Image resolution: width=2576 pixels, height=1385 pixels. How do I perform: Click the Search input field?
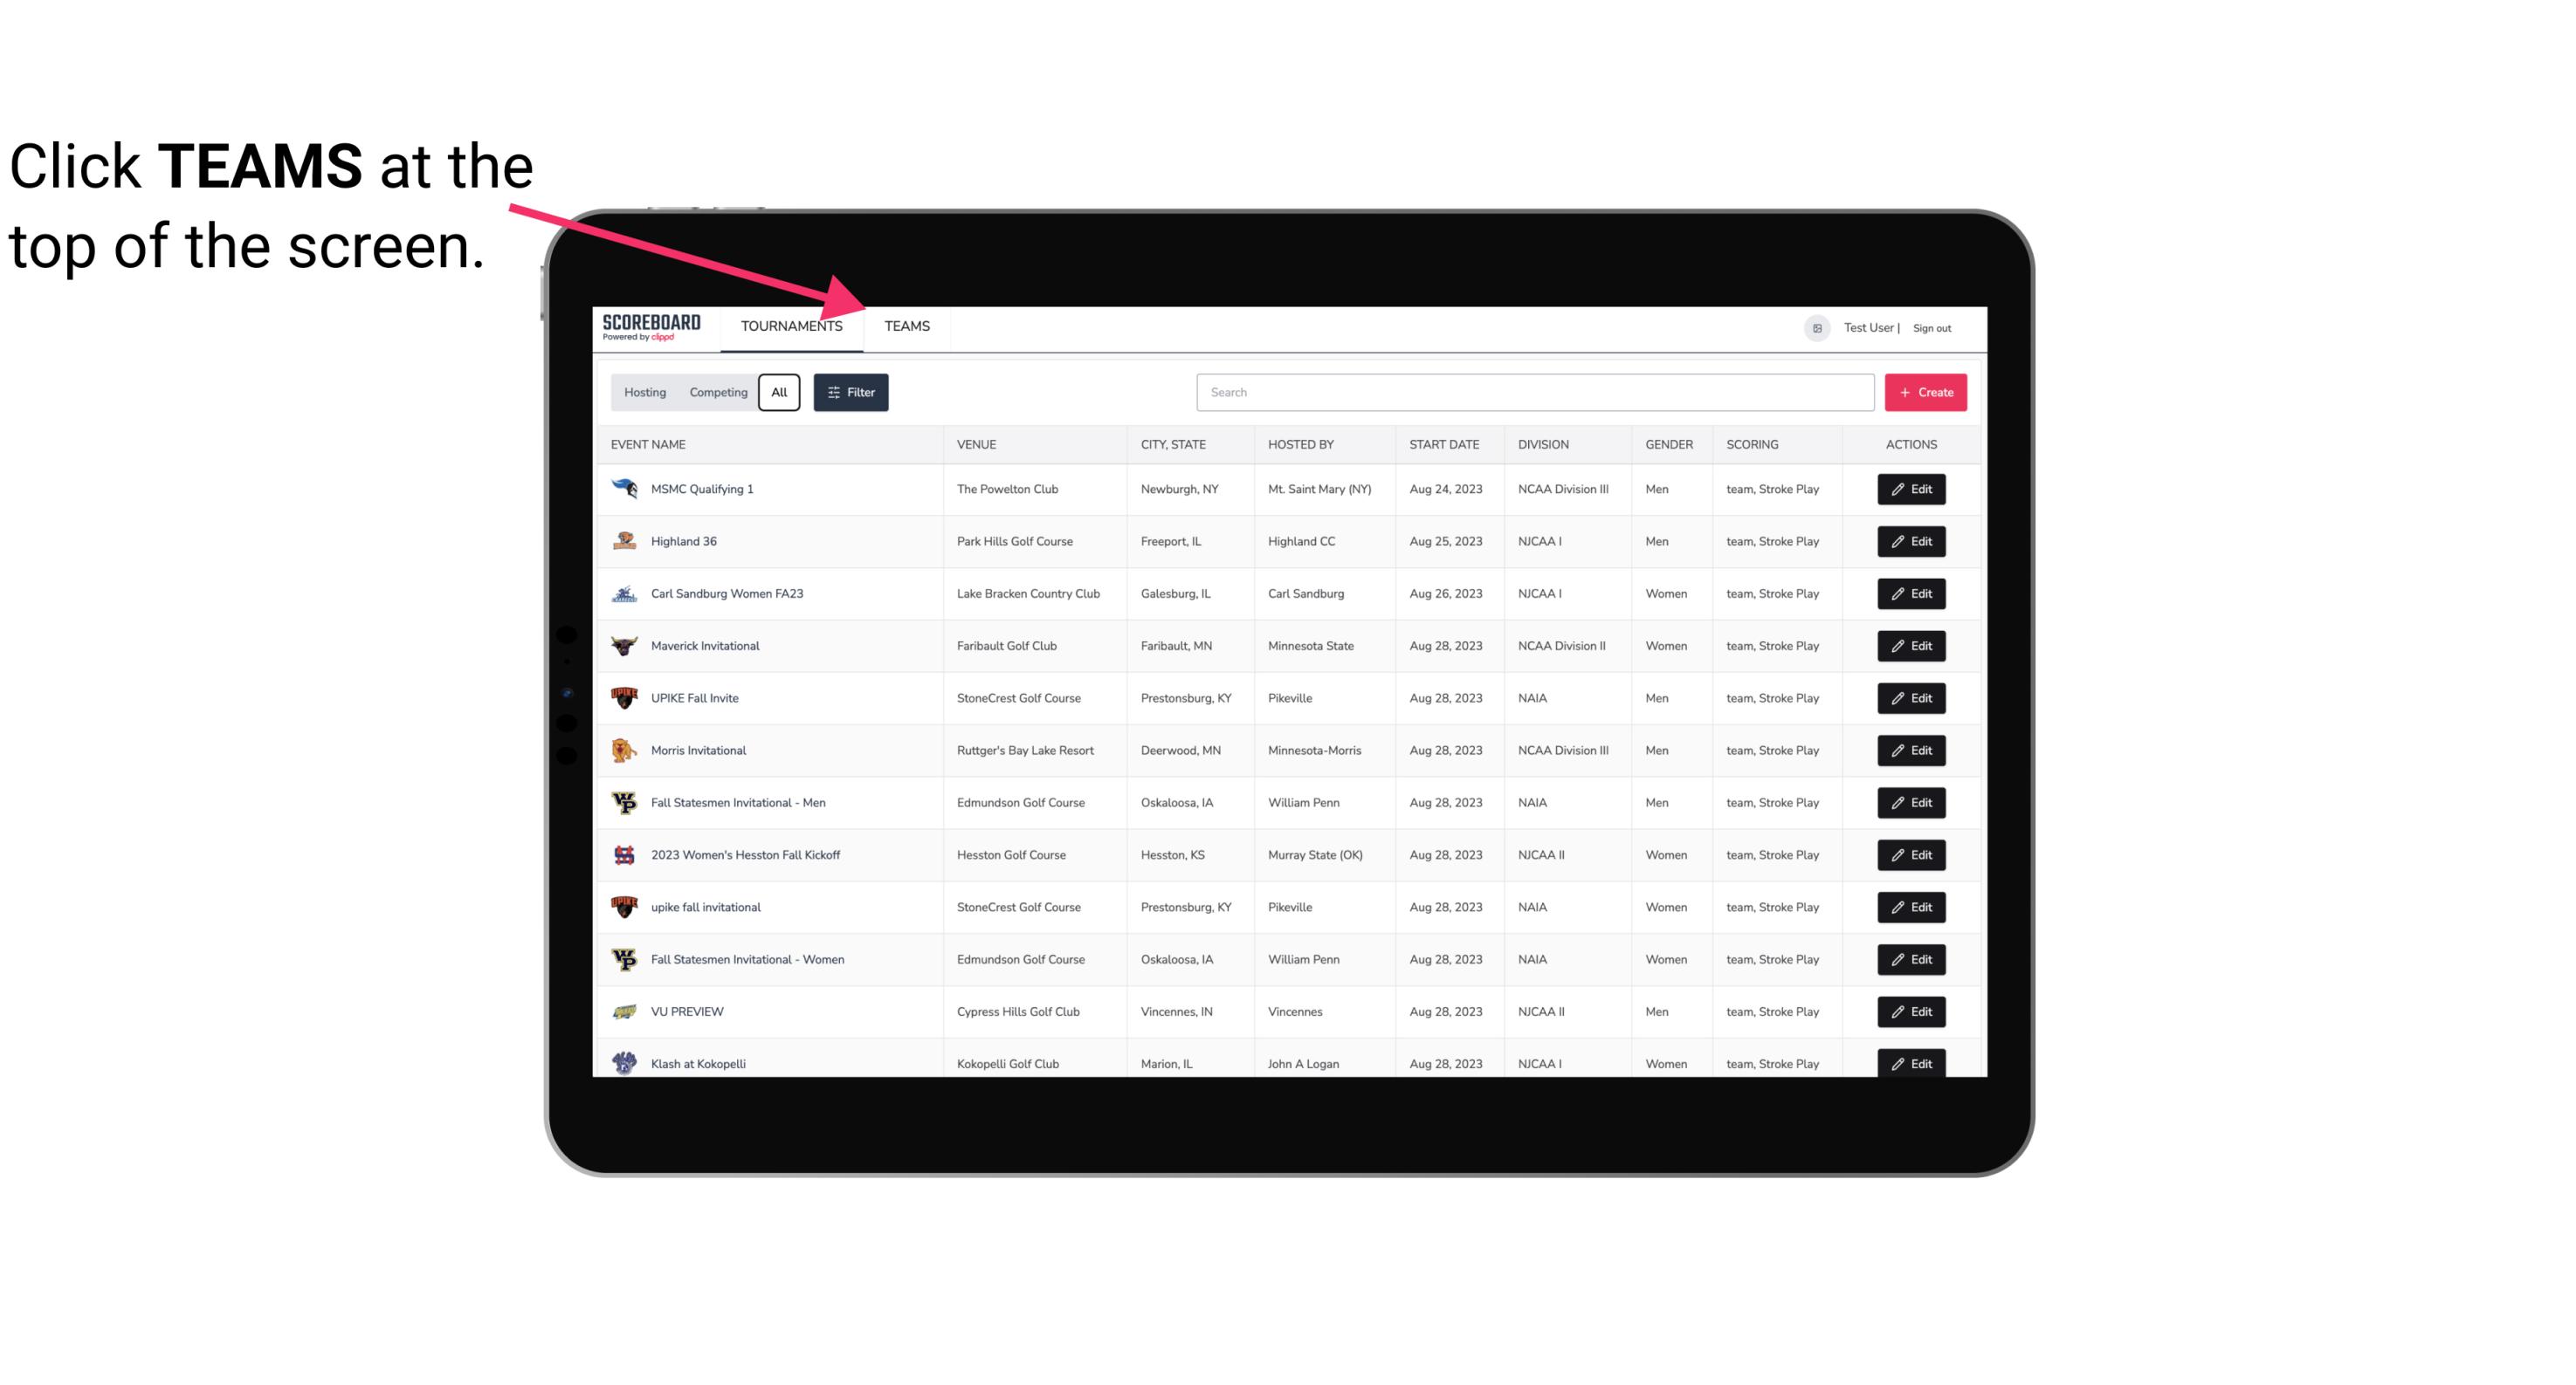point(1532,391)
